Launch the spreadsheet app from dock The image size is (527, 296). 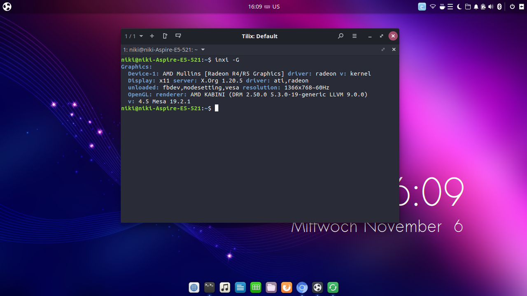[256, 287]
